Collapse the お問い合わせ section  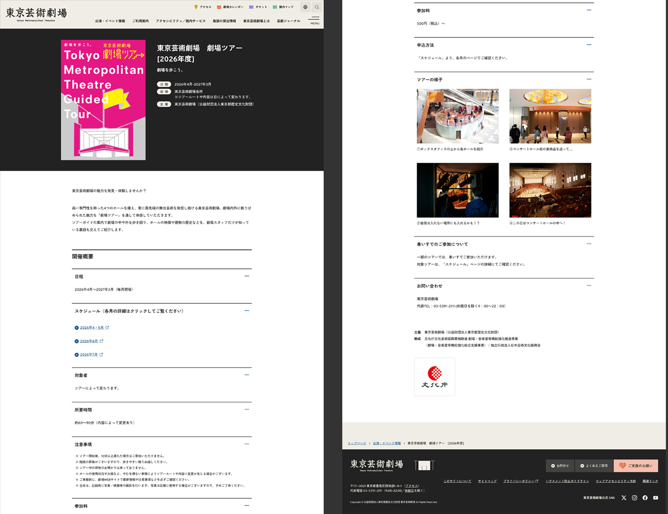pos(589,286)
